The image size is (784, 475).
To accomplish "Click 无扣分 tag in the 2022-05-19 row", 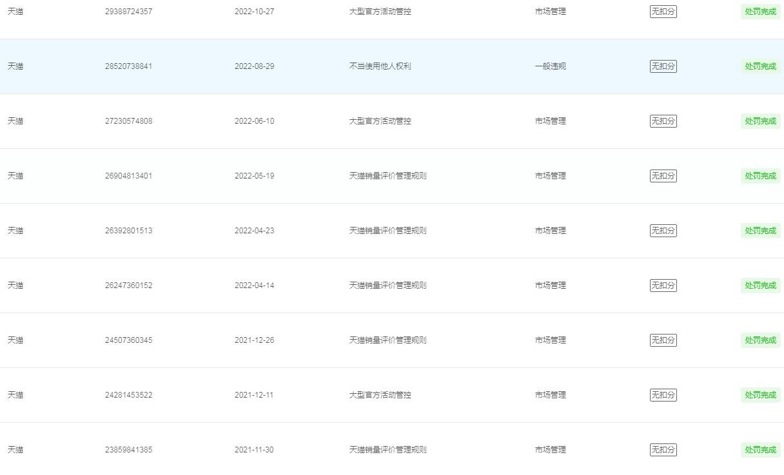I will 663,176.
